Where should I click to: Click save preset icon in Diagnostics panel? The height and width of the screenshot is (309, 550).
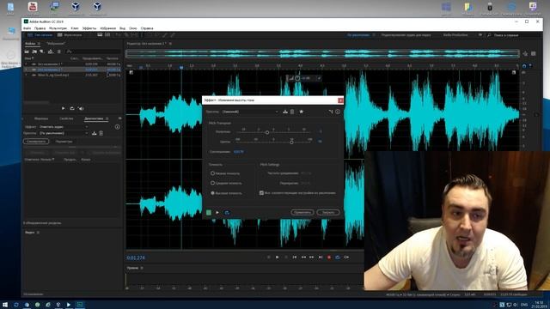click(x=94, y=134)
